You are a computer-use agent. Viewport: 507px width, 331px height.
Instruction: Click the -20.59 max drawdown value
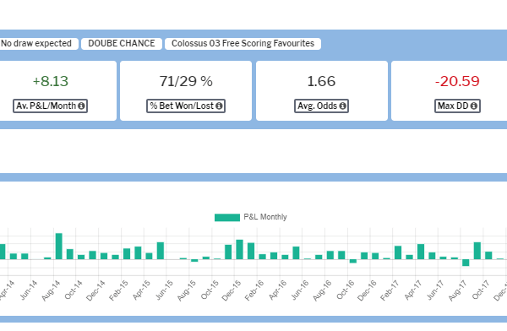click(x=457, y=81)
